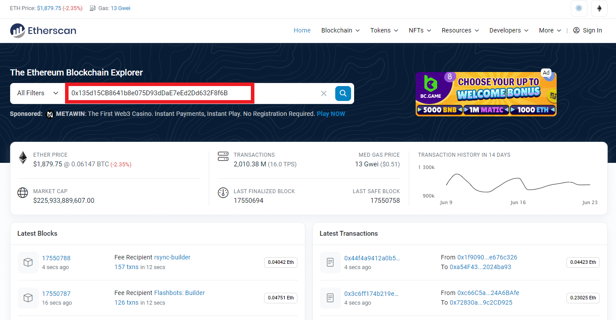Click the Sign In user icon
The width and height of the screenshot is (616, 320).
click(x=576, y=30)
